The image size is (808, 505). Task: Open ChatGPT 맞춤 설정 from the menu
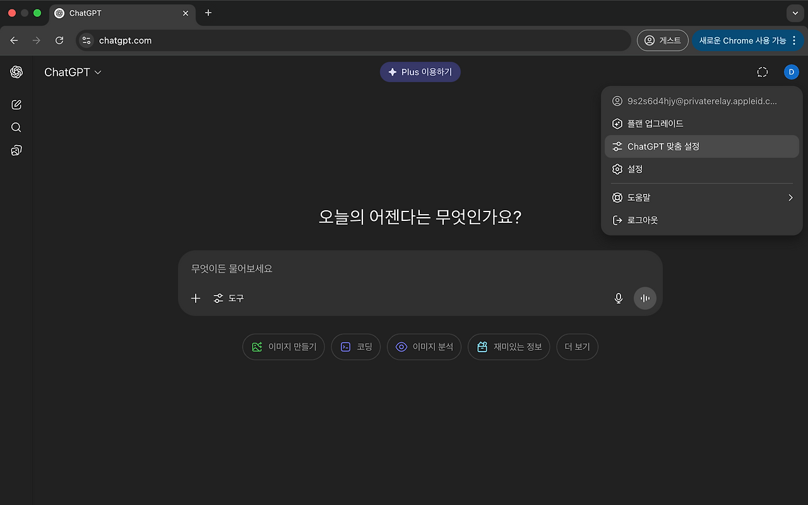coord(702,146)
